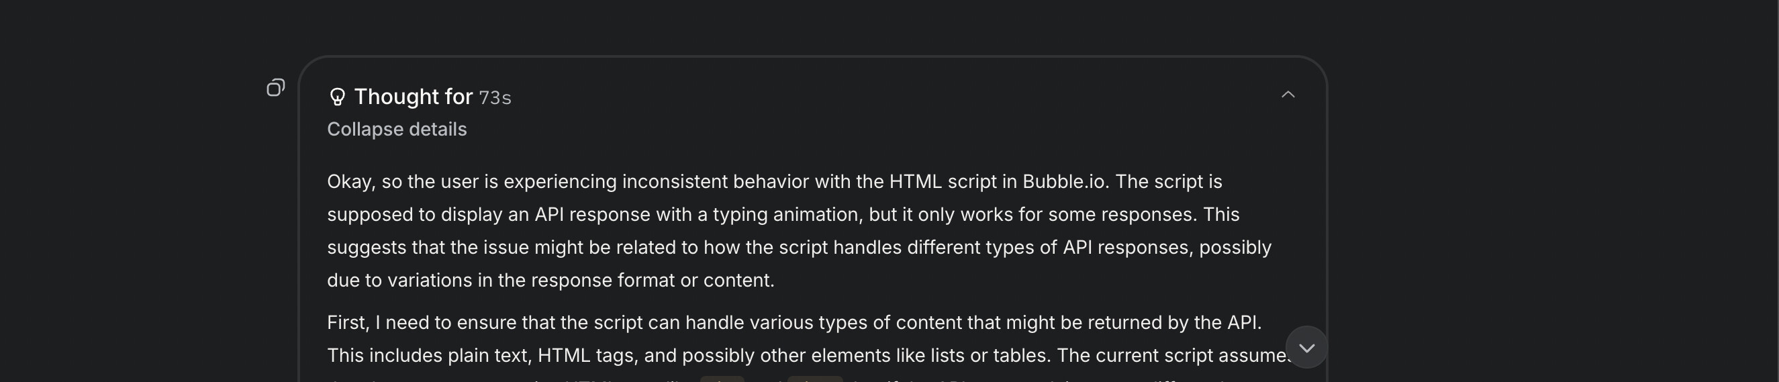Click the 'Thought for' heading

tap(413, 97)
